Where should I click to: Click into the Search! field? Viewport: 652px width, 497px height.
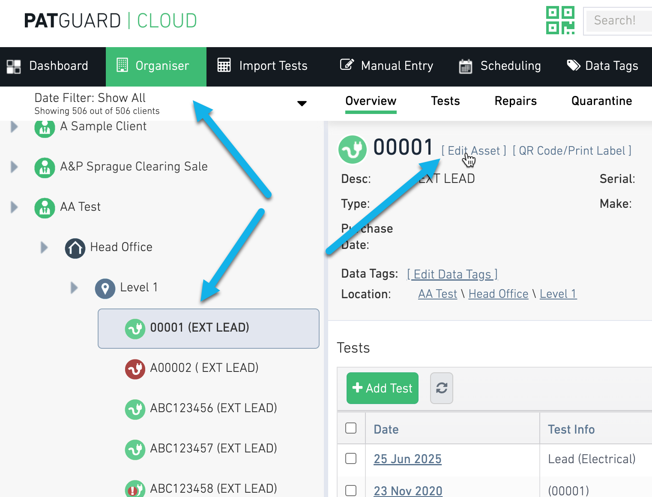pos(619,21)
